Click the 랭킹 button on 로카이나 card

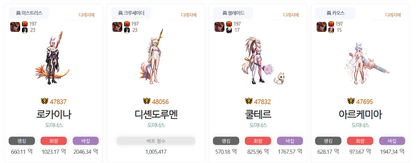coord(22,141)
